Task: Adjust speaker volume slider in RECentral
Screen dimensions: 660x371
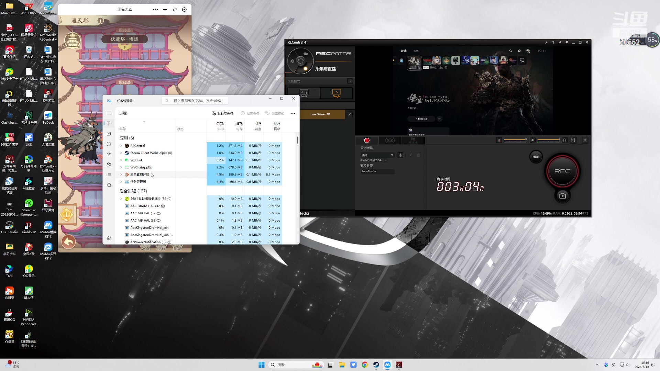Action: [x=549, y=140]
